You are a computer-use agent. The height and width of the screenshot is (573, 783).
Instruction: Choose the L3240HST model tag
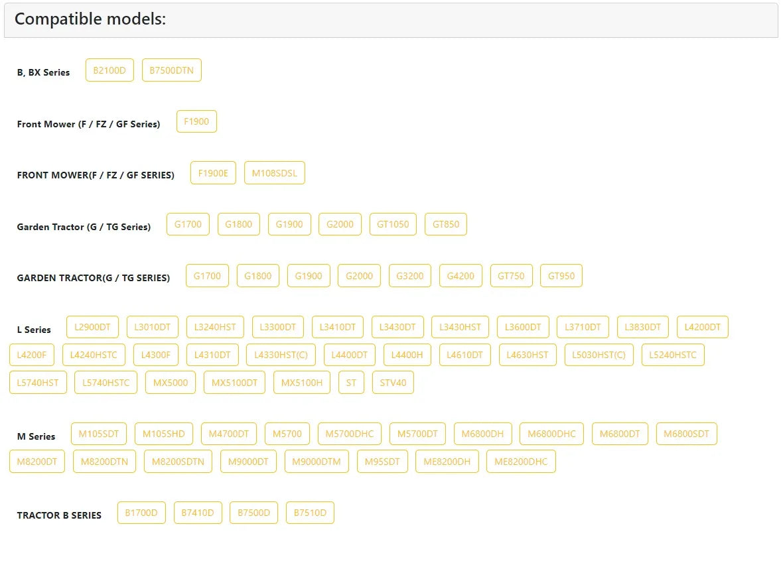[215, 327]
